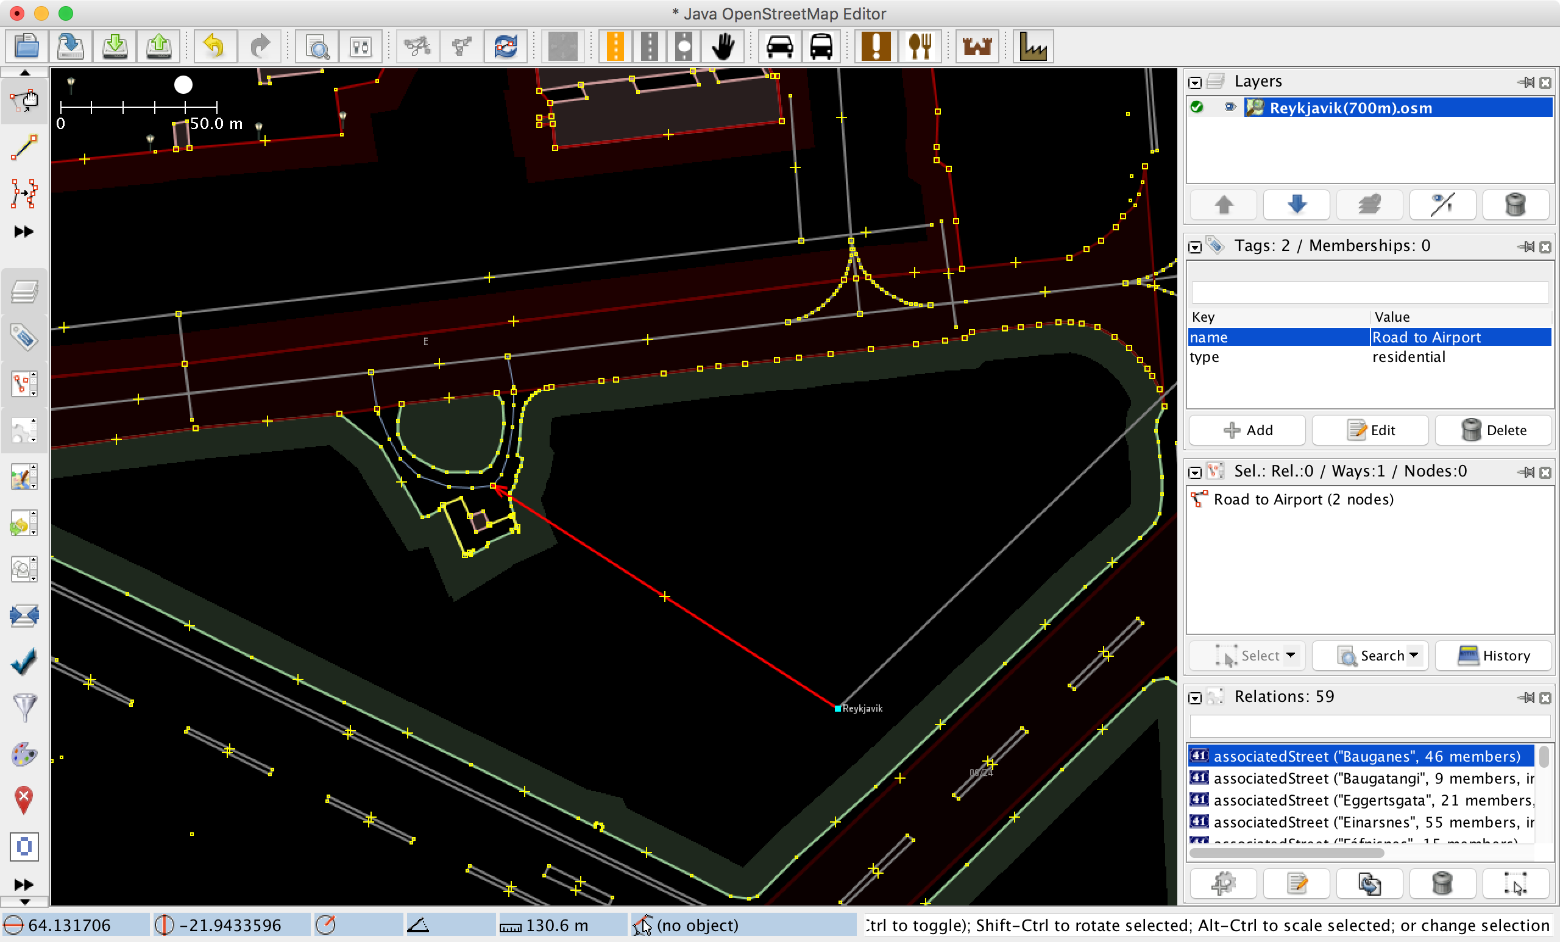Toggle the Filter funnel panel
This screenshot has height=942, width=1560.
pyautogui.click(x=24, y=708)
